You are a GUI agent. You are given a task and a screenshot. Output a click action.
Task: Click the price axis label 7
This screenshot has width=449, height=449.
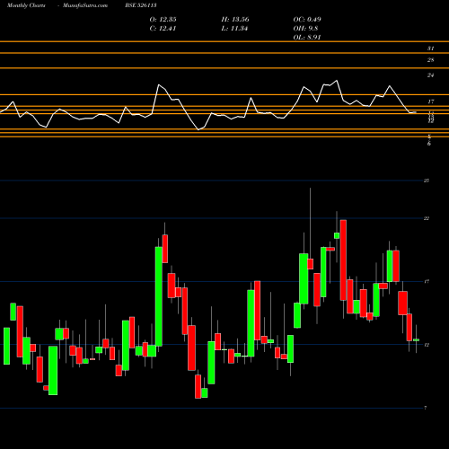click(426, 408)
